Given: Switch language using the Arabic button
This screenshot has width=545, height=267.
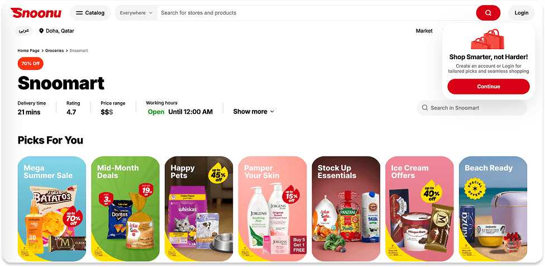Looking at the screenshot, I should (23, 31).
